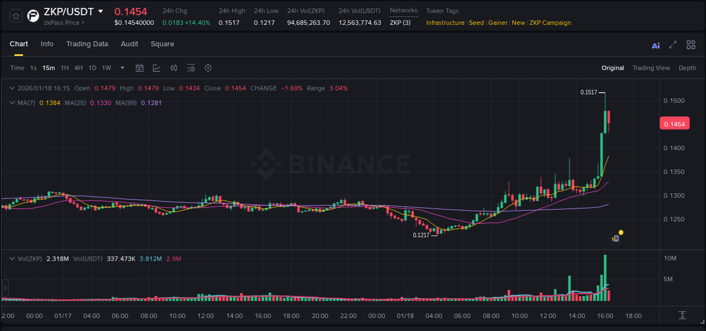Open the date range calendar icon
This screenshot has height=331, width=706.
click(x=140, y=68)
